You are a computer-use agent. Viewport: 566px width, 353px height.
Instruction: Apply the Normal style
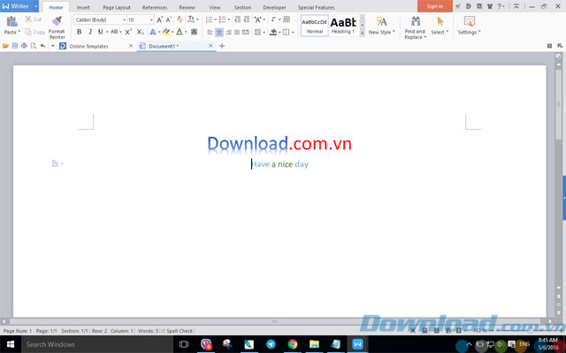point(315,26)
